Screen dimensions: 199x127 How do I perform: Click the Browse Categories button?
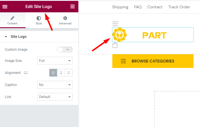click(153, 61)
